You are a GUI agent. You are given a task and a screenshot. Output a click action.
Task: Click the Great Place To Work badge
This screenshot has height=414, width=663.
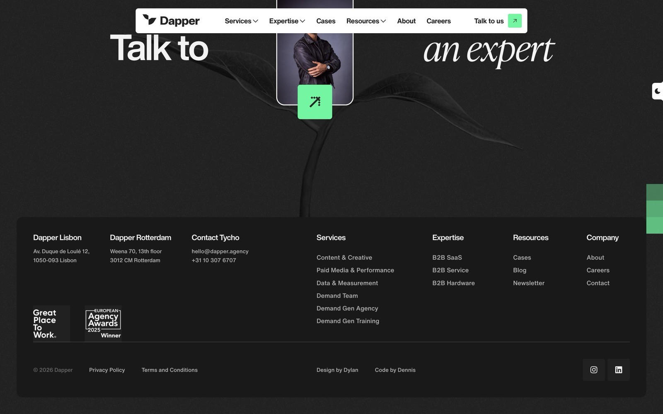[51, 323]
